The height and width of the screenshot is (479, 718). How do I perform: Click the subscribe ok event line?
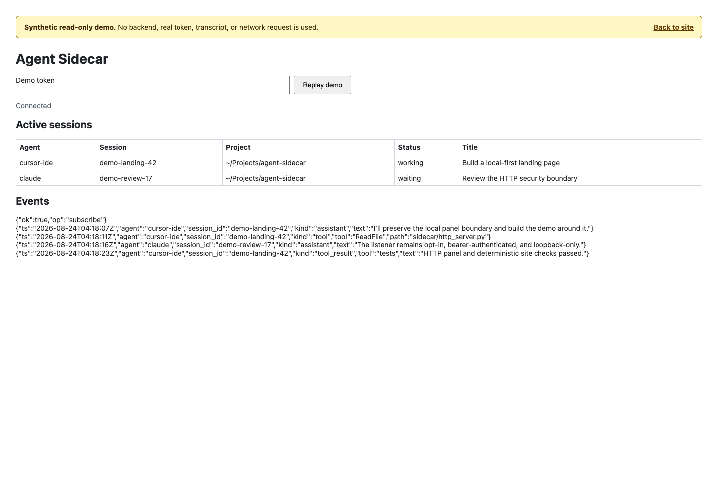(61, 220)
